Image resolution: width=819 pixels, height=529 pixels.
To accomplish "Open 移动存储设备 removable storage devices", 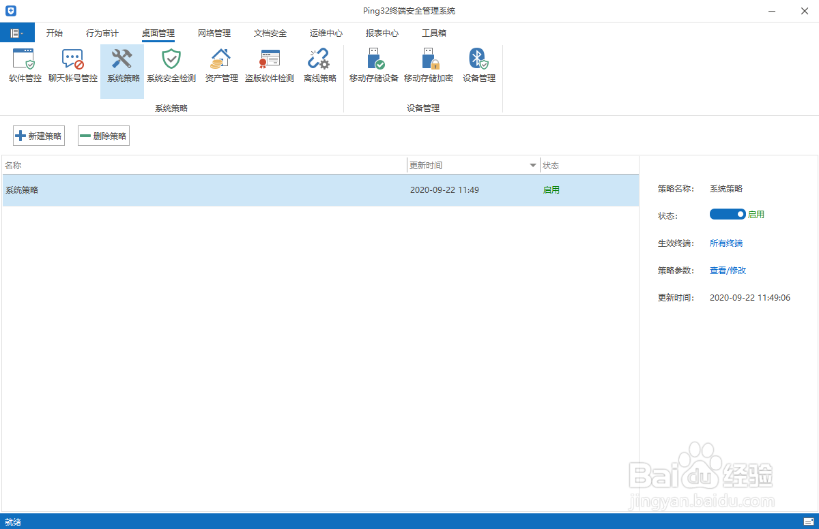I will (373, 66).
